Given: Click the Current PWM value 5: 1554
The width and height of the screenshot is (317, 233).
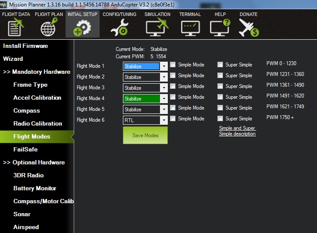Looking at the screenshot, I should point(158,57).
